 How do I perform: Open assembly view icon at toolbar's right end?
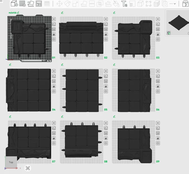pyautogui.click(x=185, y=4)
